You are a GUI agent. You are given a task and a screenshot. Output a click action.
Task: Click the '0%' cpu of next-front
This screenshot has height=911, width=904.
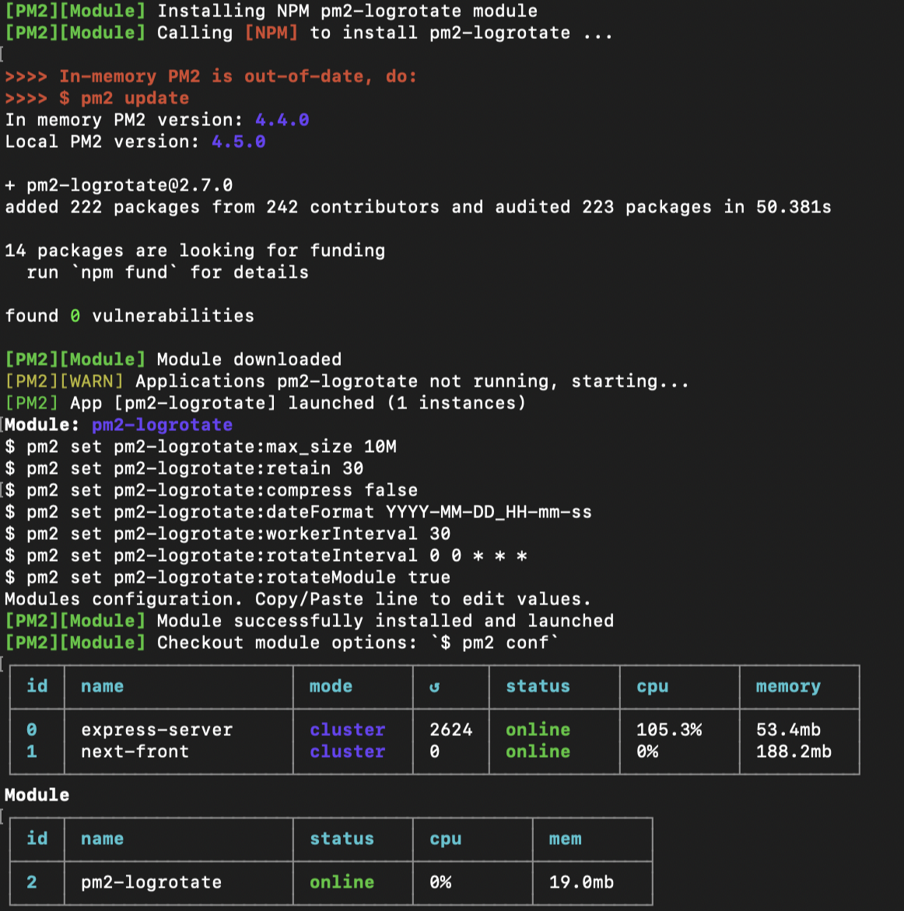[x=647, y=752]
